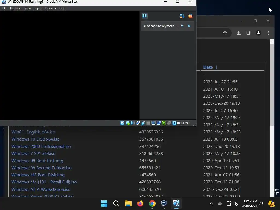The width and height of the screenshot is (280, 210).
Task: Delete all finished VirtualBox notifications
Action: [190, 16]
